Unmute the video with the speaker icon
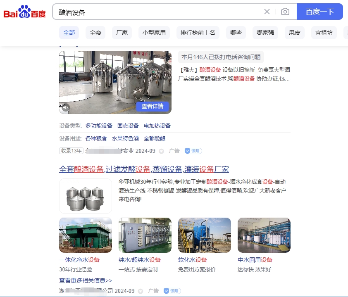 65,107
